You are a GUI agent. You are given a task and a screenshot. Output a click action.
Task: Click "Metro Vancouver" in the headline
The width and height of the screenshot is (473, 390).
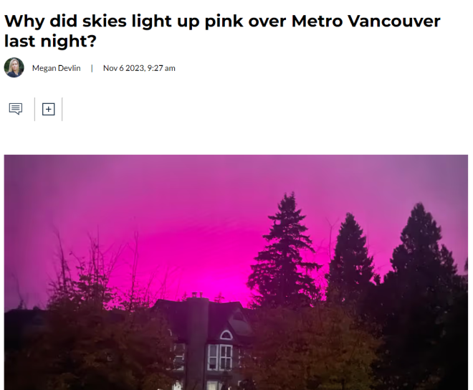(x=365, y=20)
